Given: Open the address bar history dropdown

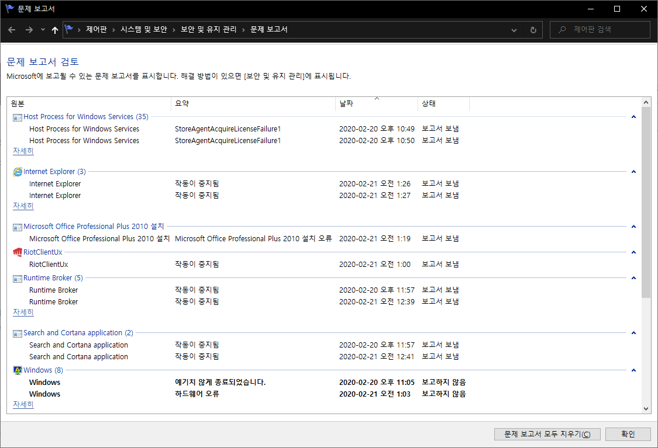Looking at the screenshot, I should tap(514, 30).
